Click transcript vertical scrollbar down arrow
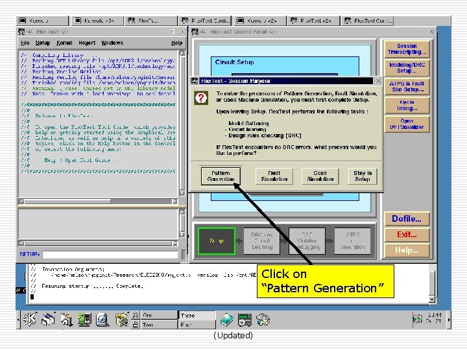467x350 pixels. [x=182, y=193]
